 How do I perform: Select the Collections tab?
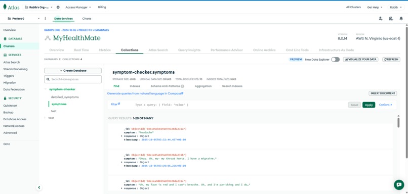pos(130,50)
